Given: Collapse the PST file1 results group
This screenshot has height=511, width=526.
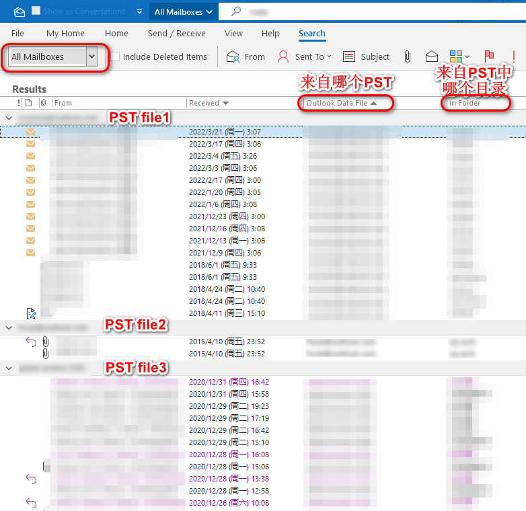Looking at the screenshot, I should 8,118.
